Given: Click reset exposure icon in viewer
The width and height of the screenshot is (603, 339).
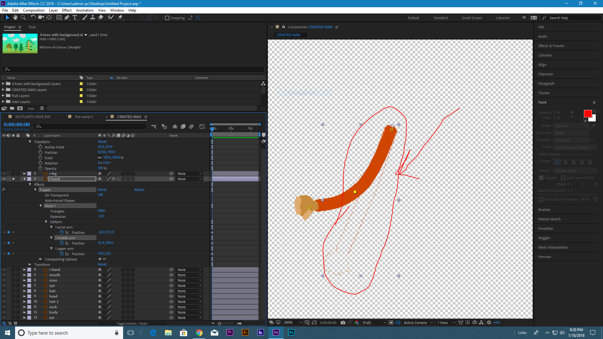Looking at the screenshot, I should 489,322.
